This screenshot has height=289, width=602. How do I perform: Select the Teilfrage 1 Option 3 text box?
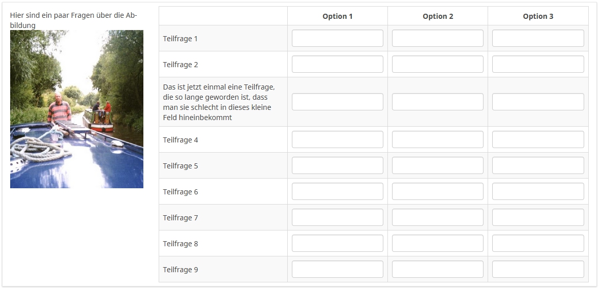coord(537,38)
